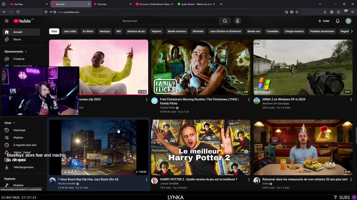Expand the Vous section
This screenshot has height=200, width=357.
[x=10, y=123]
